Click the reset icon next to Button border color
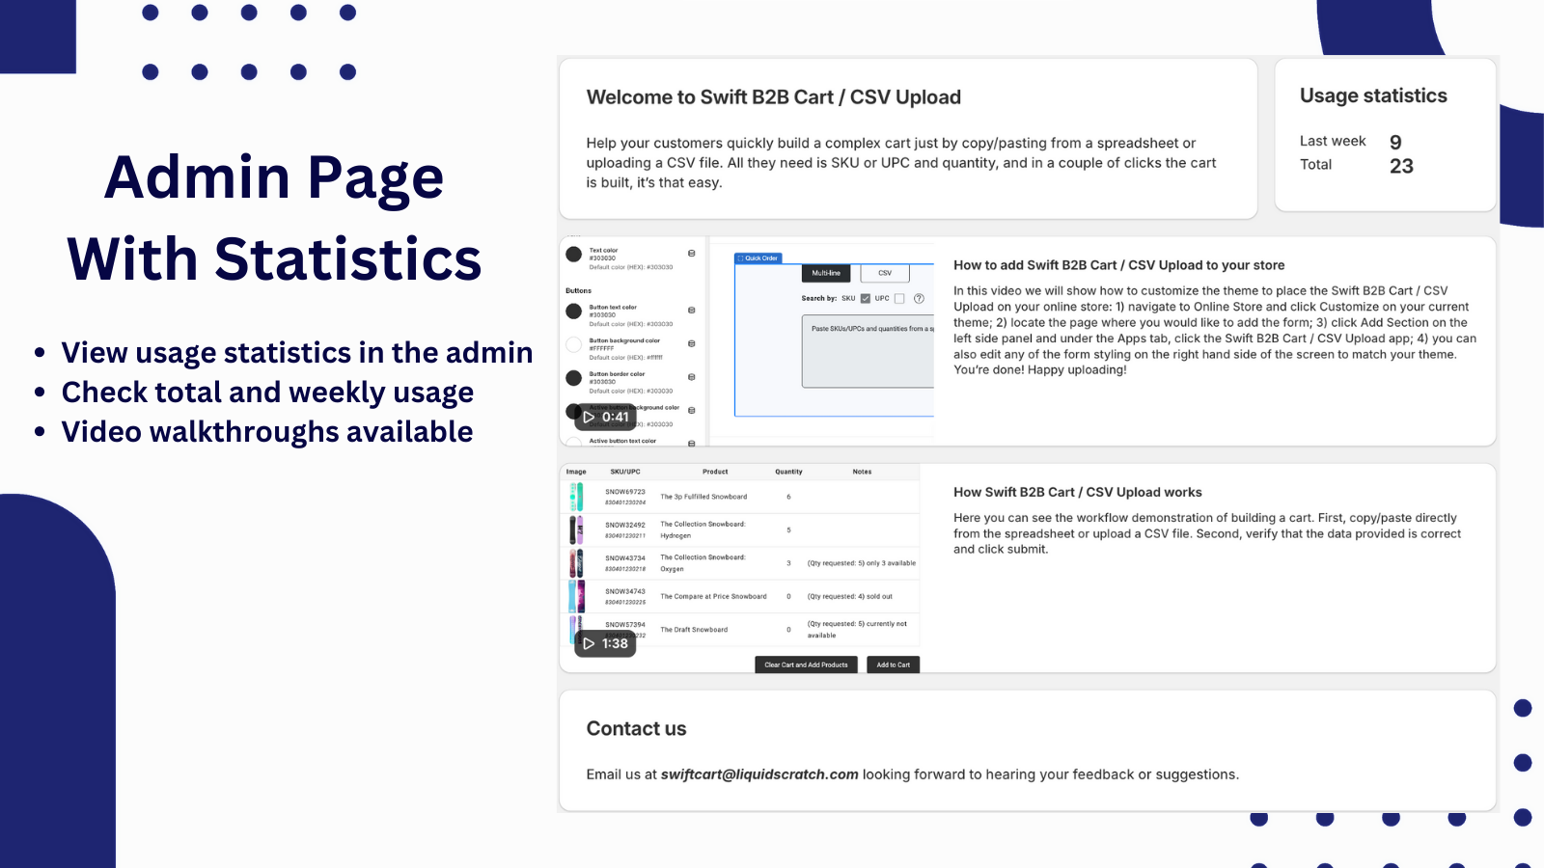The image size is (1544, 868). (692, 377)
